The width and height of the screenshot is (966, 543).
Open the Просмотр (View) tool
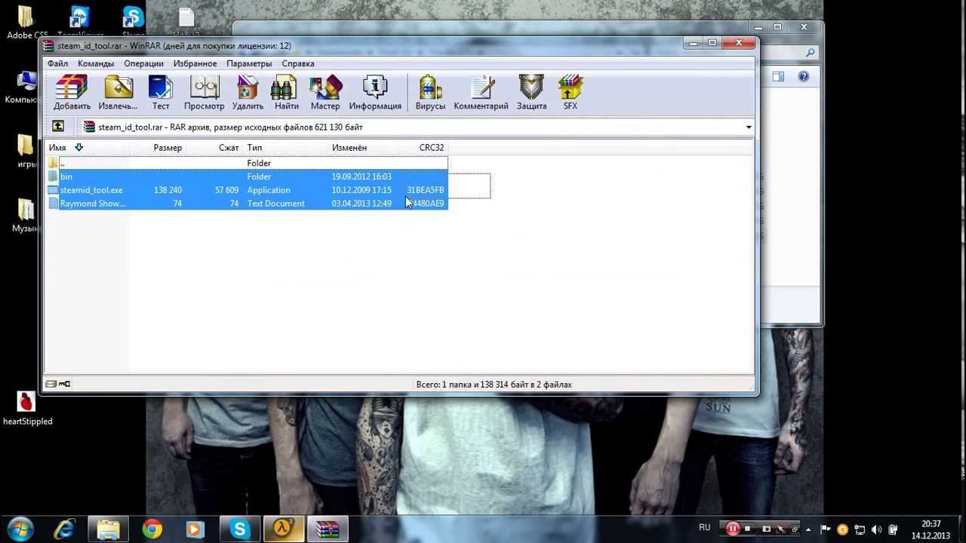pyautogui.click(x=204, y=92)
